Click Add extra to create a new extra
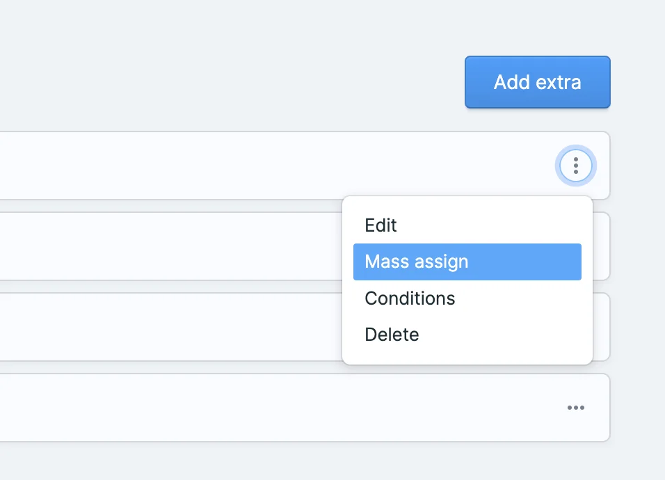Screen dimensions: 665x480 pyautogui.click(x=537, y=81)
